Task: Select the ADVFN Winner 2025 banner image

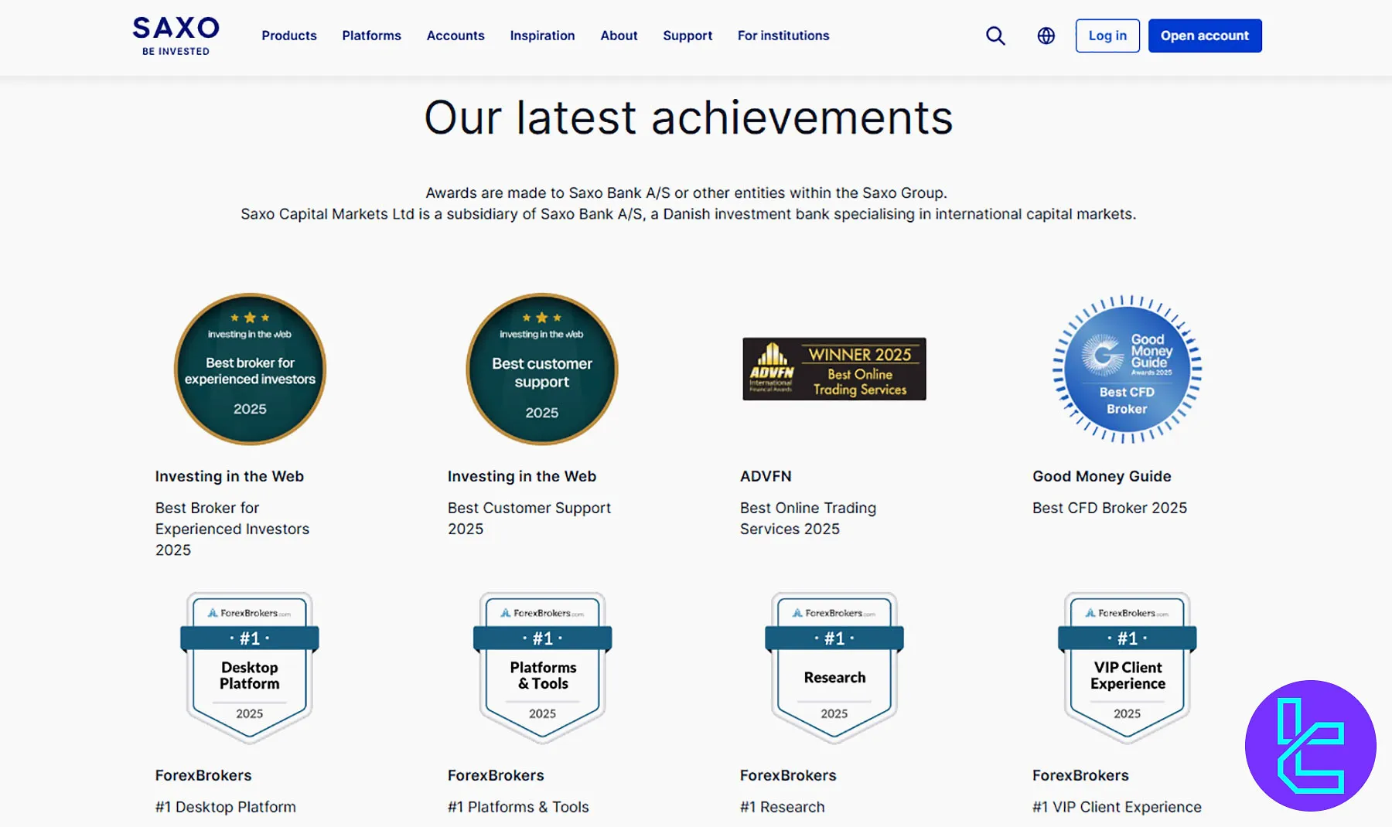Action: point(834,369)
